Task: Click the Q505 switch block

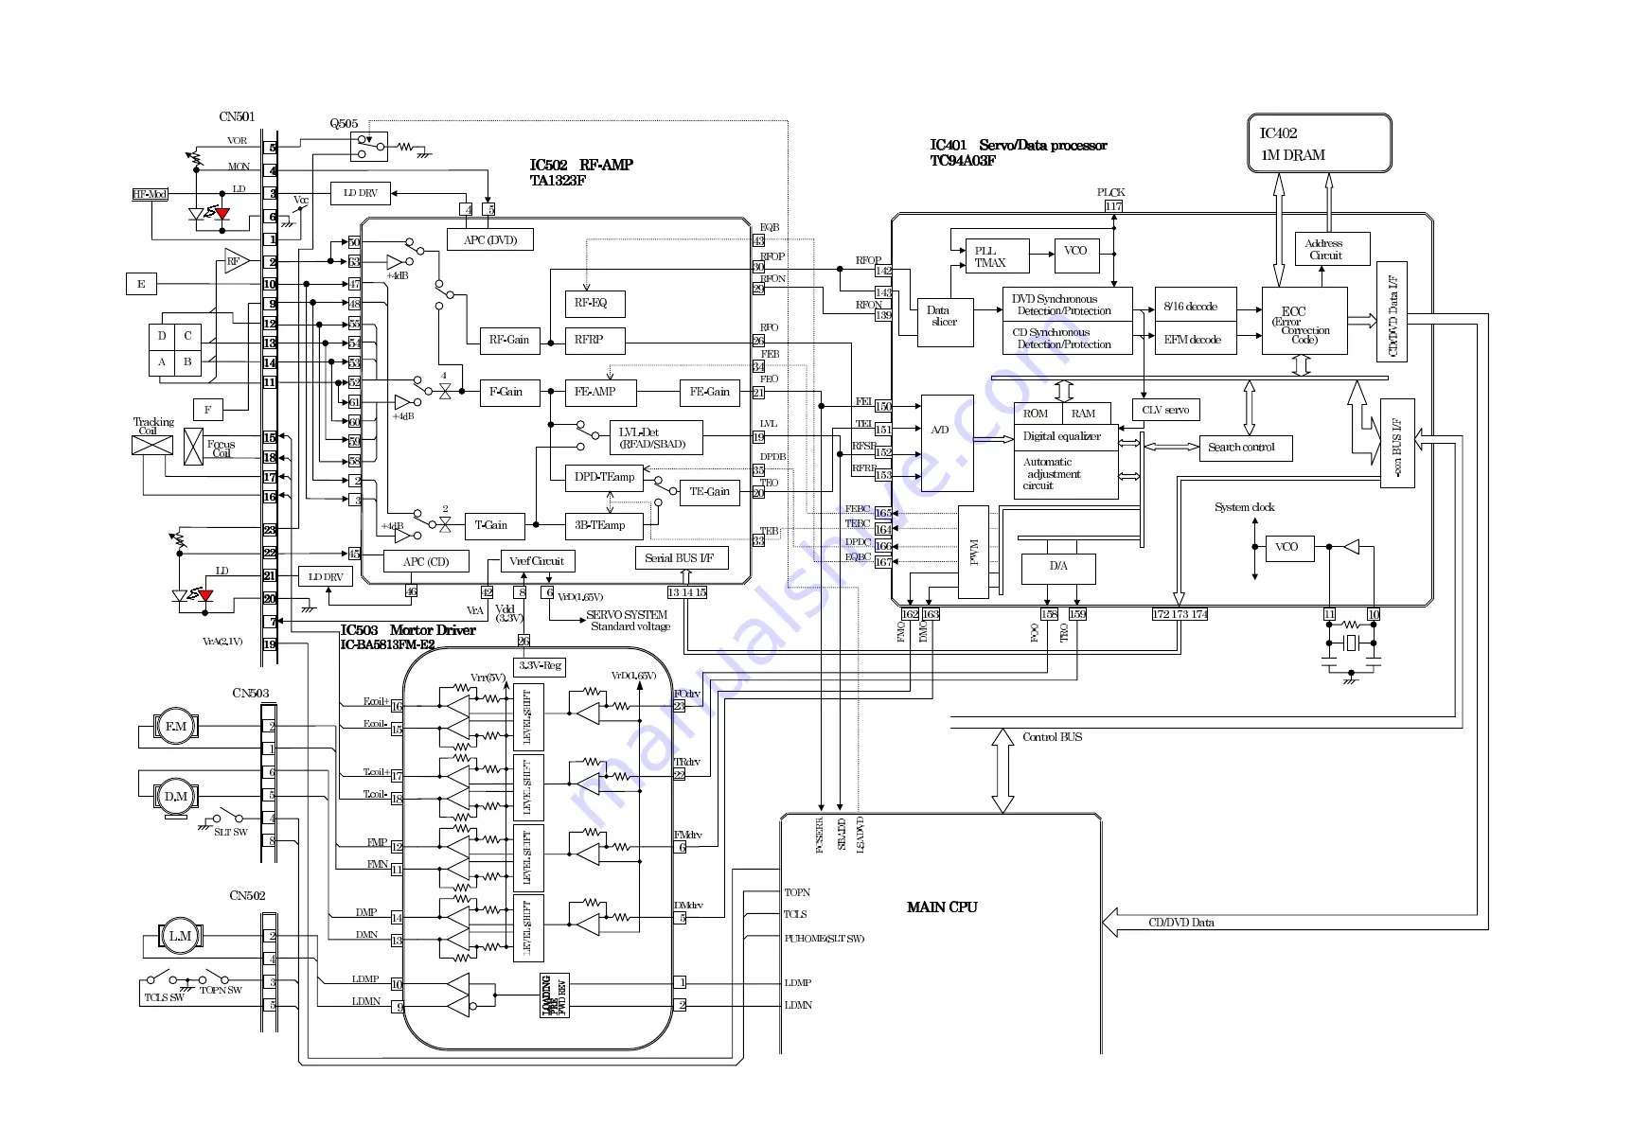Action: (x=368, y=146)
